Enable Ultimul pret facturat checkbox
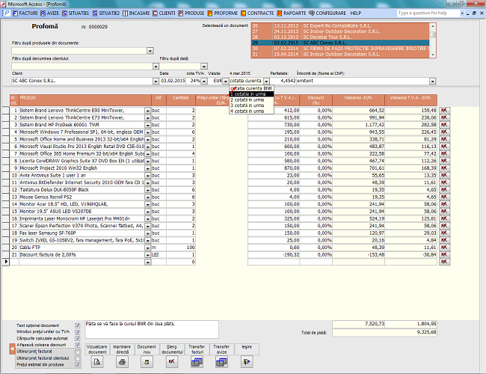The width and height of the screenshot is (486, 374). (x=78, y=352)
